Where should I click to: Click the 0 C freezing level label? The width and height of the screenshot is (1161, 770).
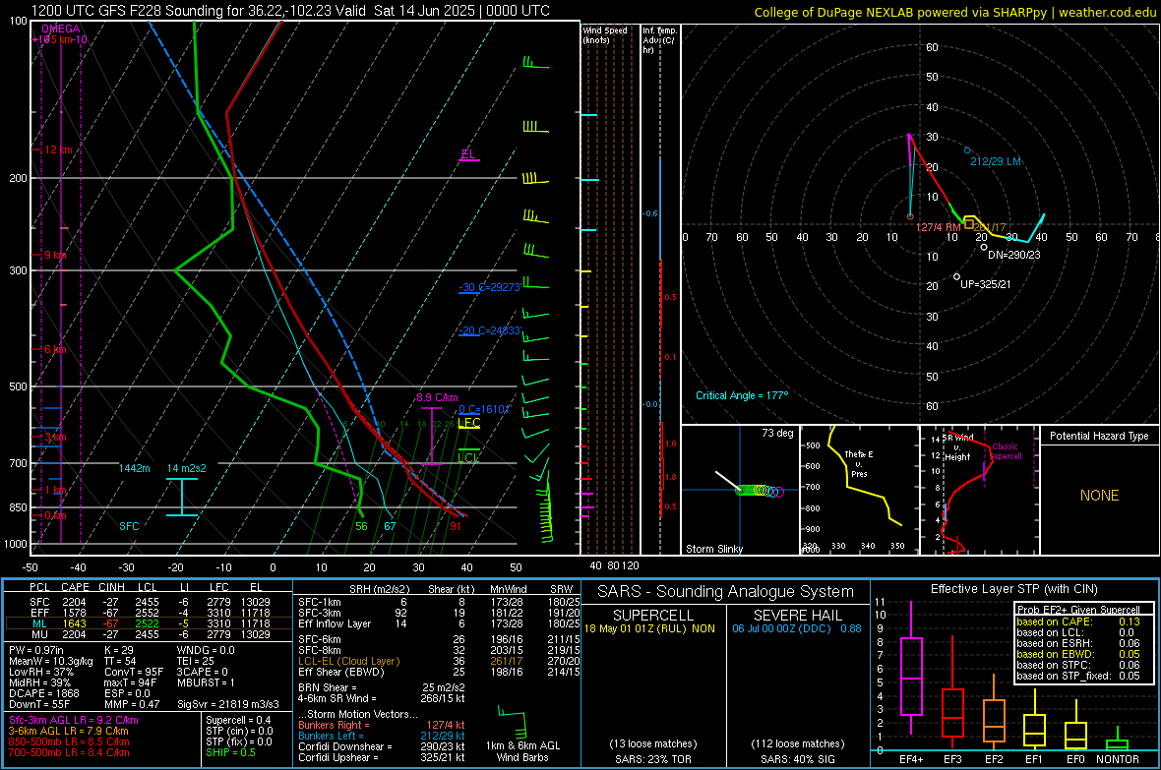point(484,409)
